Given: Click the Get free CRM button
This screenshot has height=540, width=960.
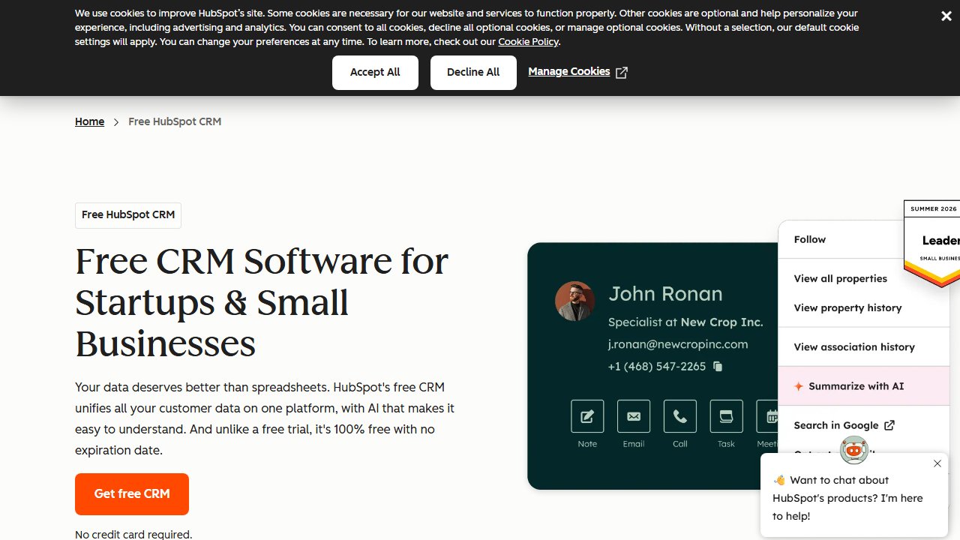Looking at the screenshot, I should [x=132, y=494].
